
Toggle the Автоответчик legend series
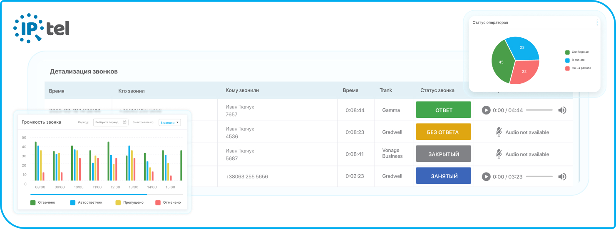[73, 202]
